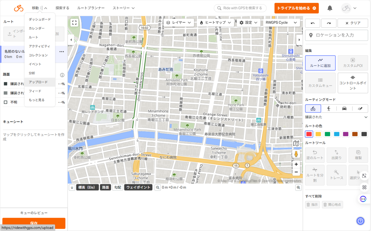Select ルートに追加 edit mode

pyautogui.click(x=320, y=63)
